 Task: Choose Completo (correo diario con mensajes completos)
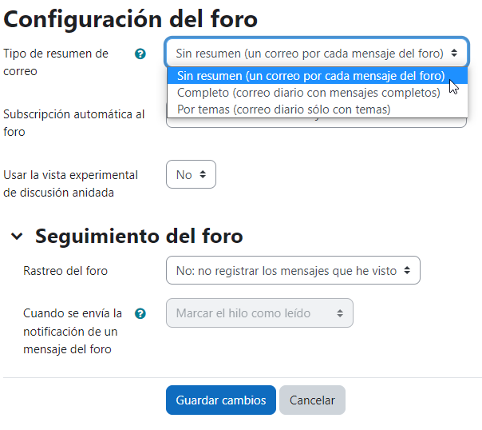click(x=308, y=93)
